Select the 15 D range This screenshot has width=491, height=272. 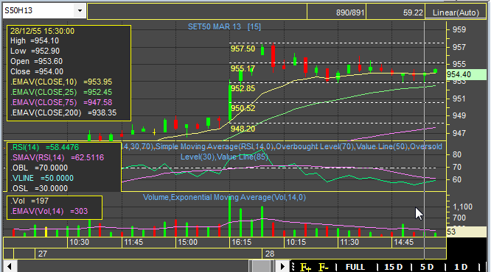393,268
